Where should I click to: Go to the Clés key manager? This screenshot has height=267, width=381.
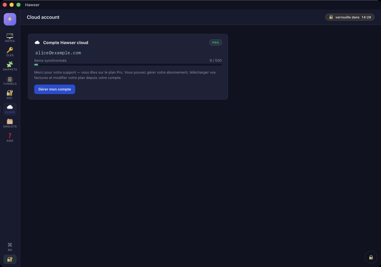coord(10,52)
